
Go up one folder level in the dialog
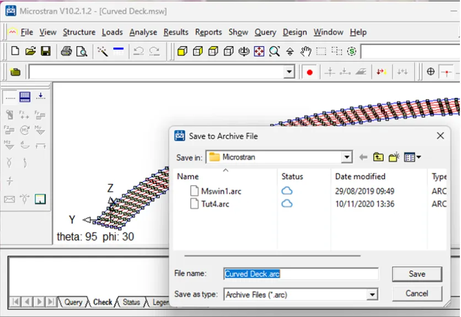point(378,157)
